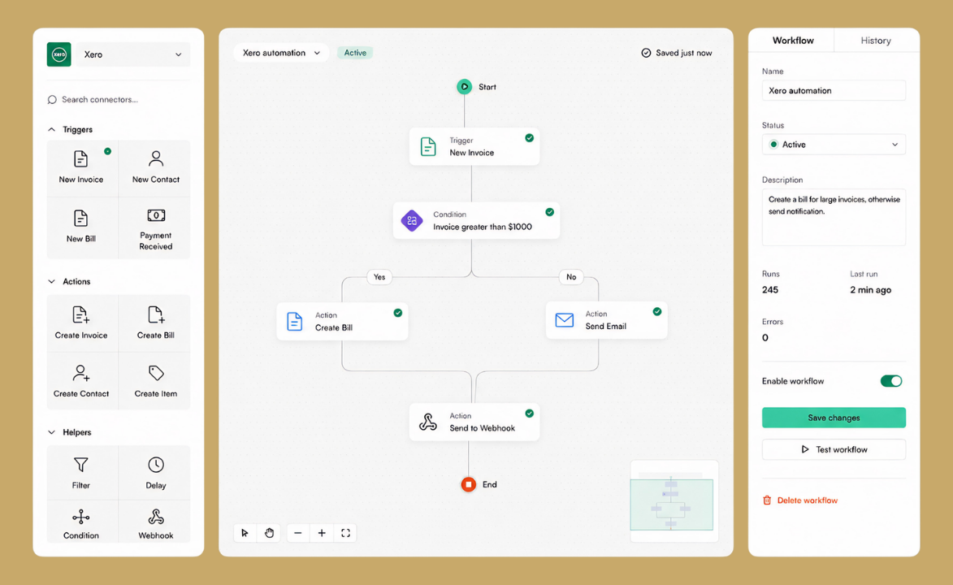The image size is (953, 585).
Task: Click the check badge on Trigger node
Action: 530,138
